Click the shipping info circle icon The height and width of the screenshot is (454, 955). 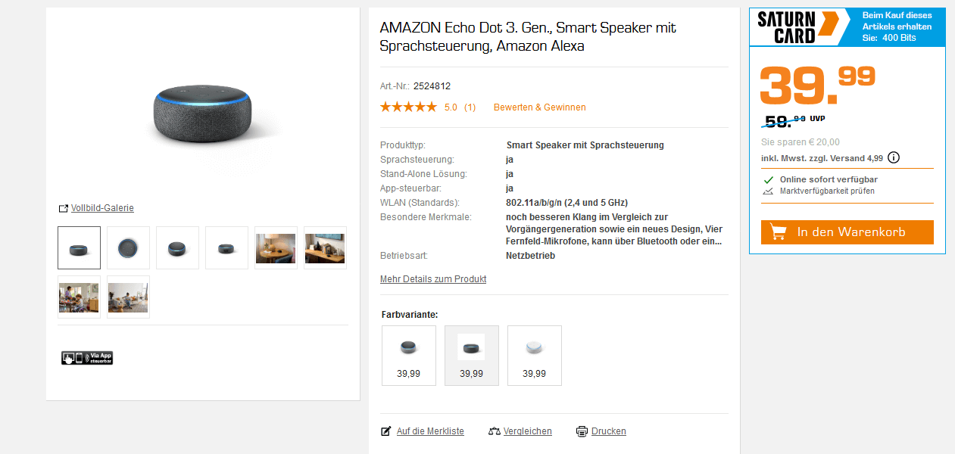[x=894, y=158]
